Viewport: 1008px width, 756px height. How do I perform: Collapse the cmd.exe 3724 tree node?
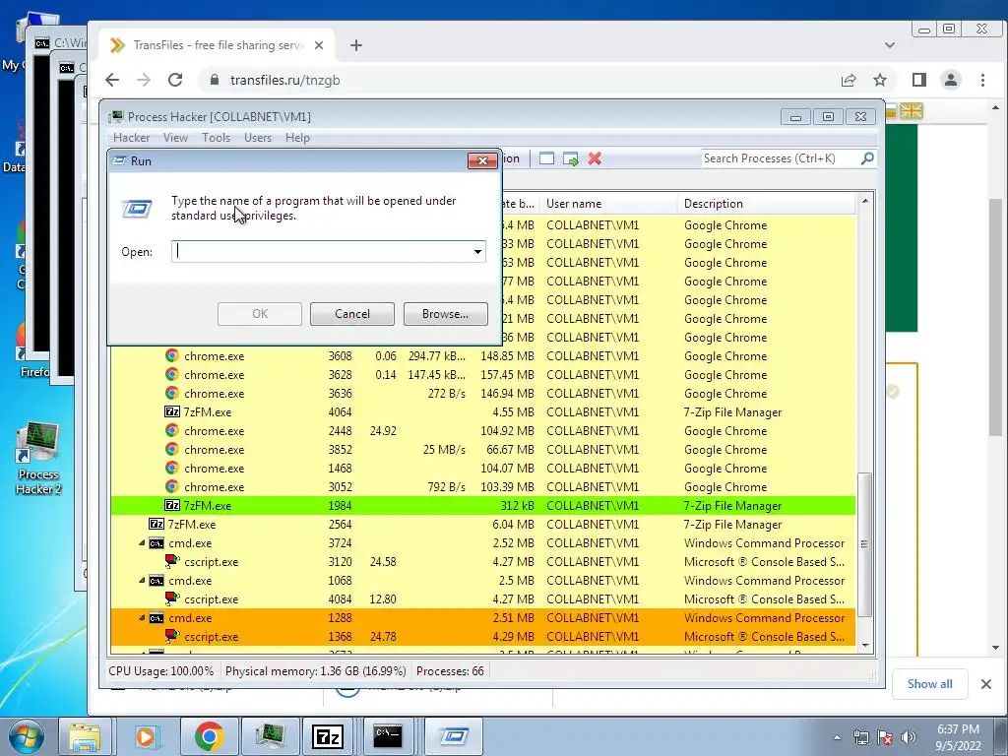pos(142,543)
